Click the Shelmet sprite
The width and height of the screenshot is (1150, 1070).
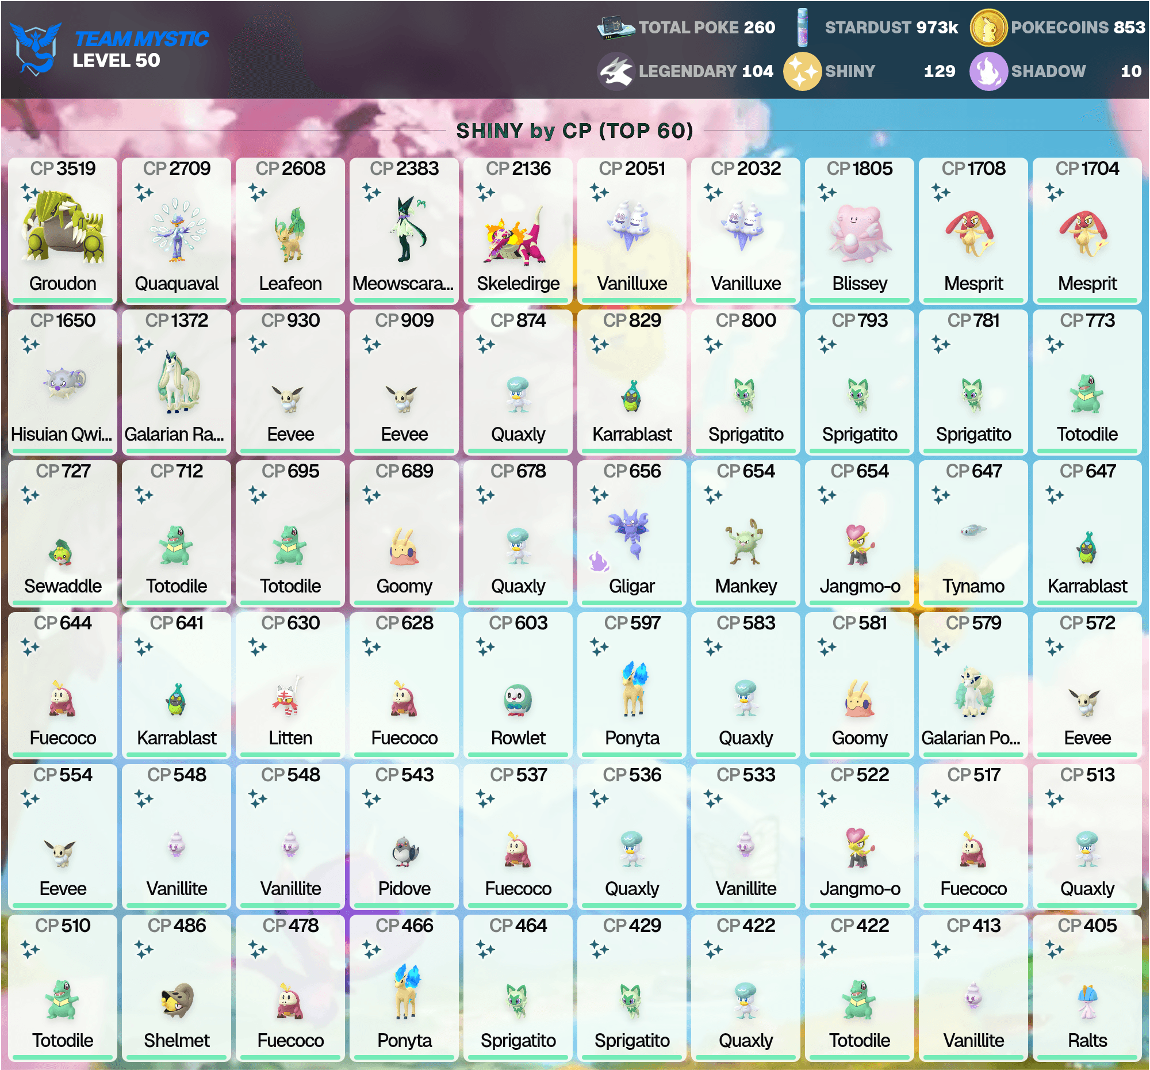pos(177,1000)
